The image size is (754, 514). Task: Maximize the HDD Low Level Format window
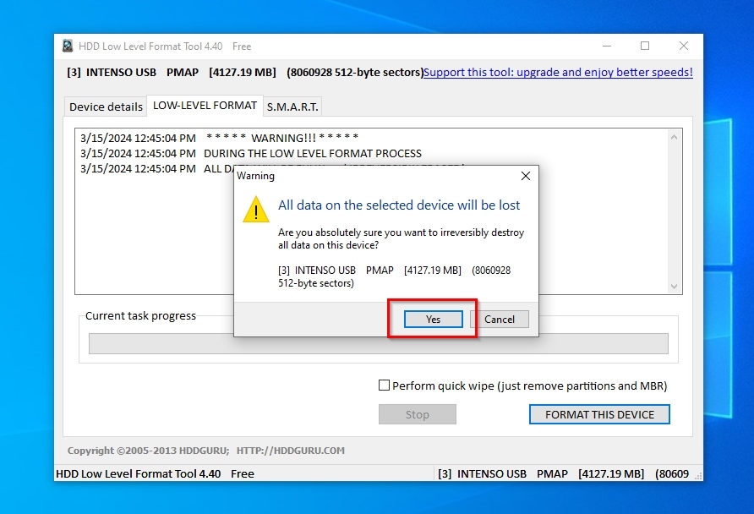645,46
